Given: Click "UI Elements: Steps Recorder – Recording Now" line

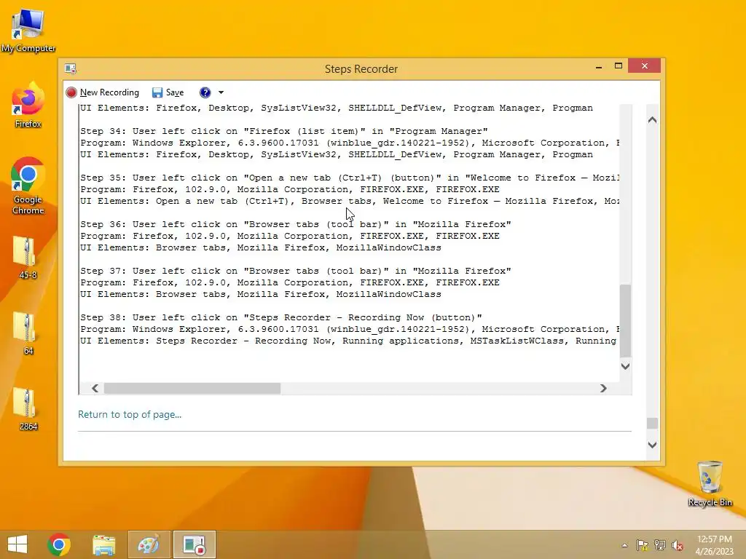Looking at the screenshot, I should point(348,341).
